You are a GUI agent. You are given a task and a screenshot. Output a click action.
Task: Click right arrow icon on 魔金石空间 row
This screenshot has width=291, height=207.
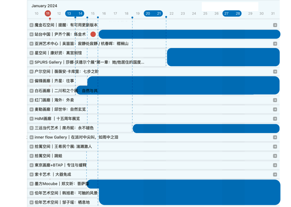[x=275, y=25]
